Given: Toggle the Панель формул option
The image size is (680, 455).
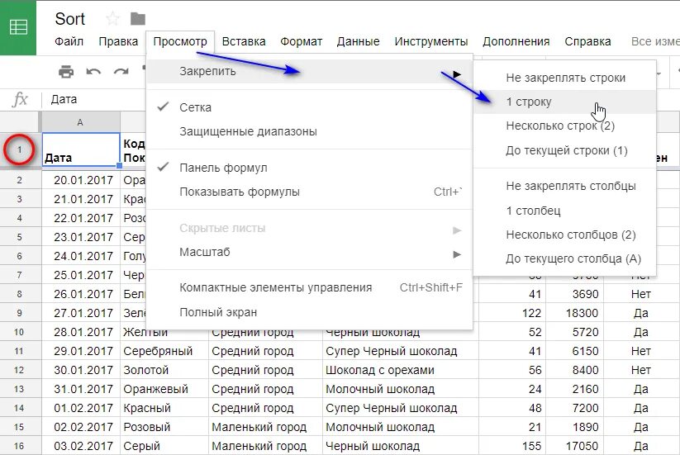Looking at the screenshot, I should 310,168.
